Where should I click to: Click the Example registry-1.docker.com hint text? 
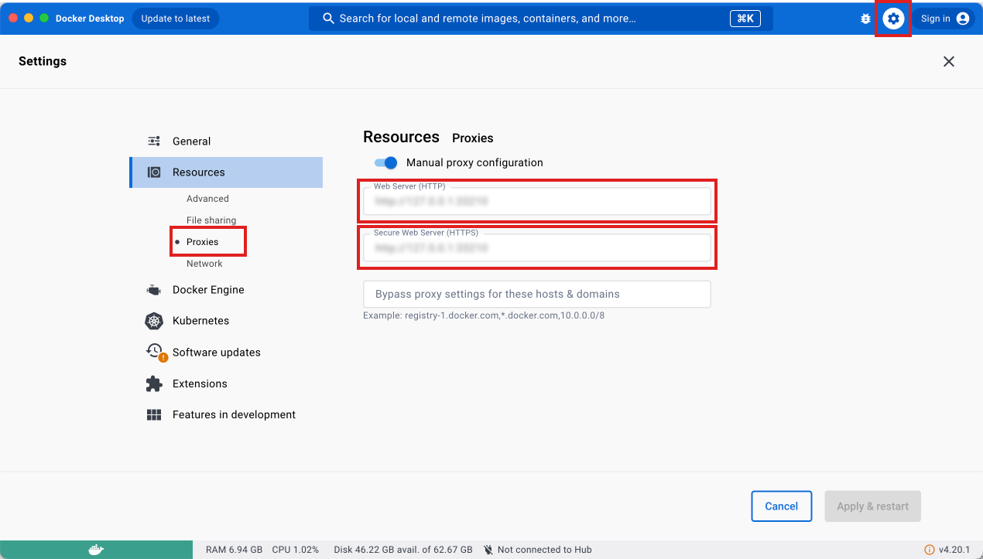pos(484,315)
